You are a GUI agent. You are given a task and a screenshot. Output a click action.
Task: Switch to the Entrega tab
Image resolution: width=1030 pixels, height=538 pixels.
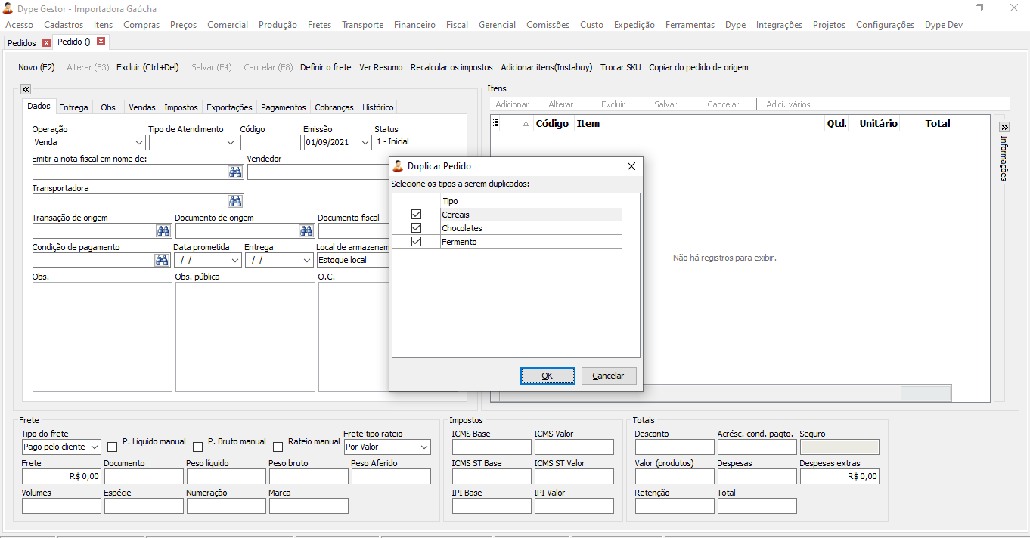[x=74, y=107]
